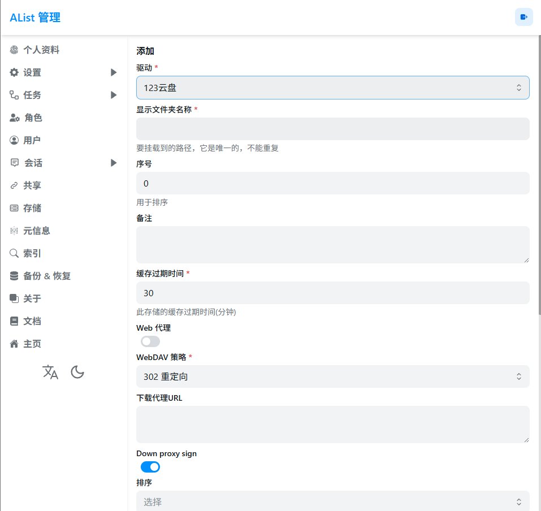Click the book icon beside 文档

click(x=14, y=321)
